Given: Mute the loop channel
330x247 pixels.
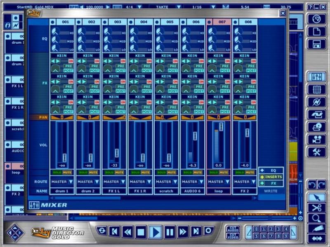Looking at the screenshot, I should pyautogui.click(x=224, y=172).
